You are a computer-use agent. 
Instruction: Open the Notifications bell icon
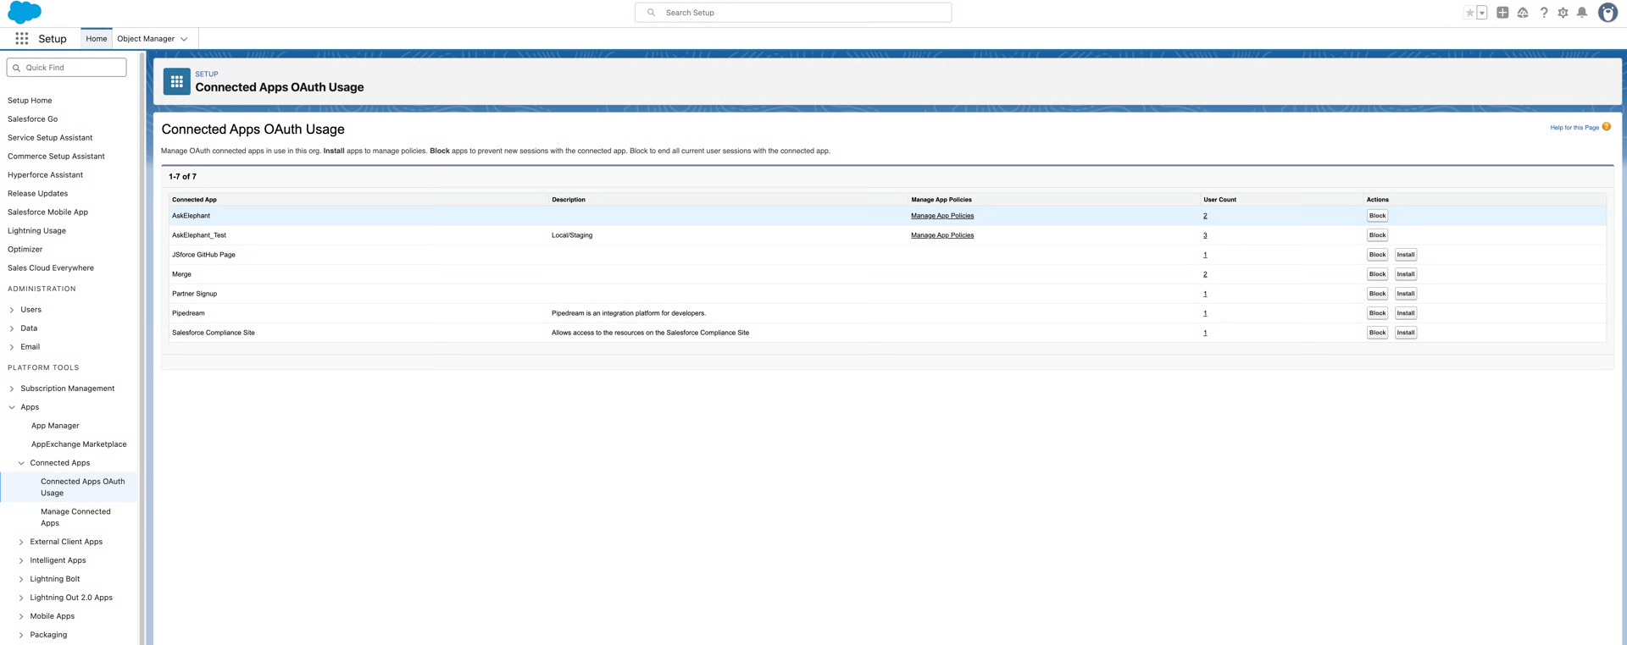tap(1582, 13)
